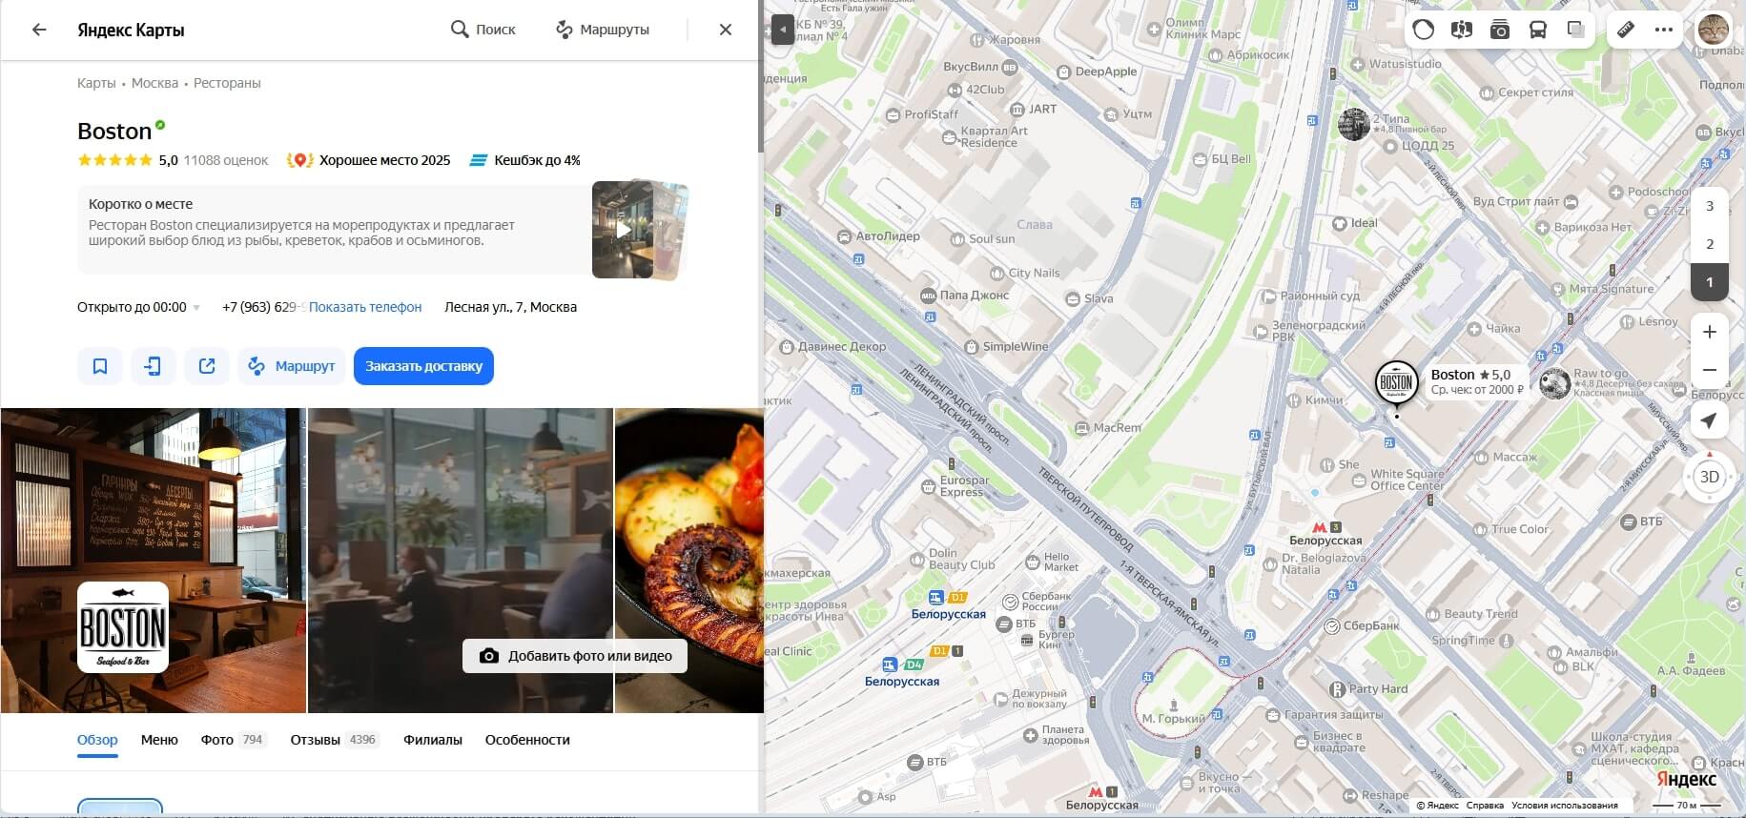Collapse the side panel with the arrow toggle
Image resolution: width=1746 pixels, height=818 pixels.
click(x=783, y=30)
